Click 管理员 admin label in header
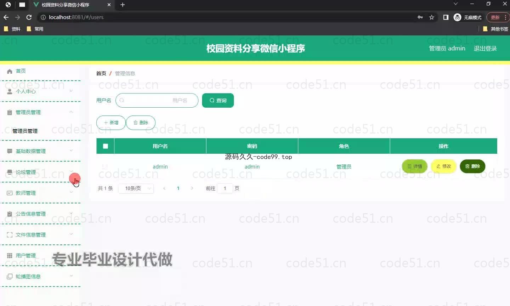The width and height of the screenshot is (510, 306). (x=447, y=49)
